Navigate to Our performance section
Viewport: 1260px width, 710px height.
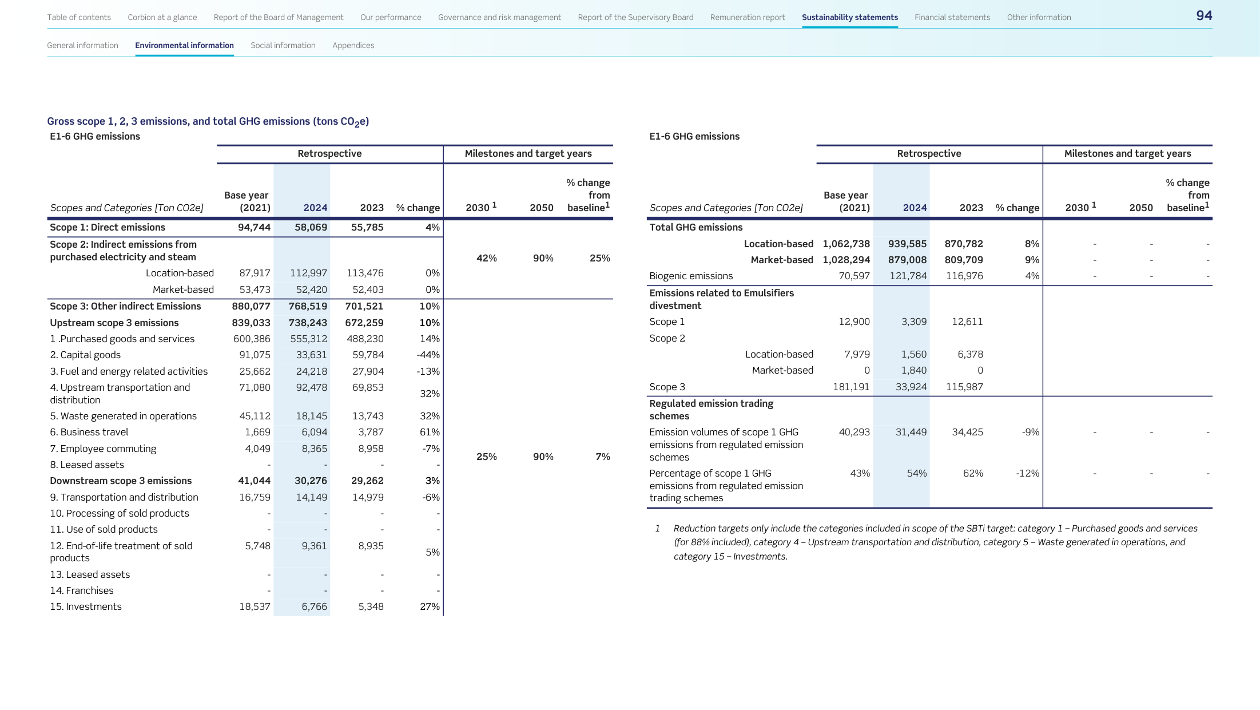coord(391,17)
